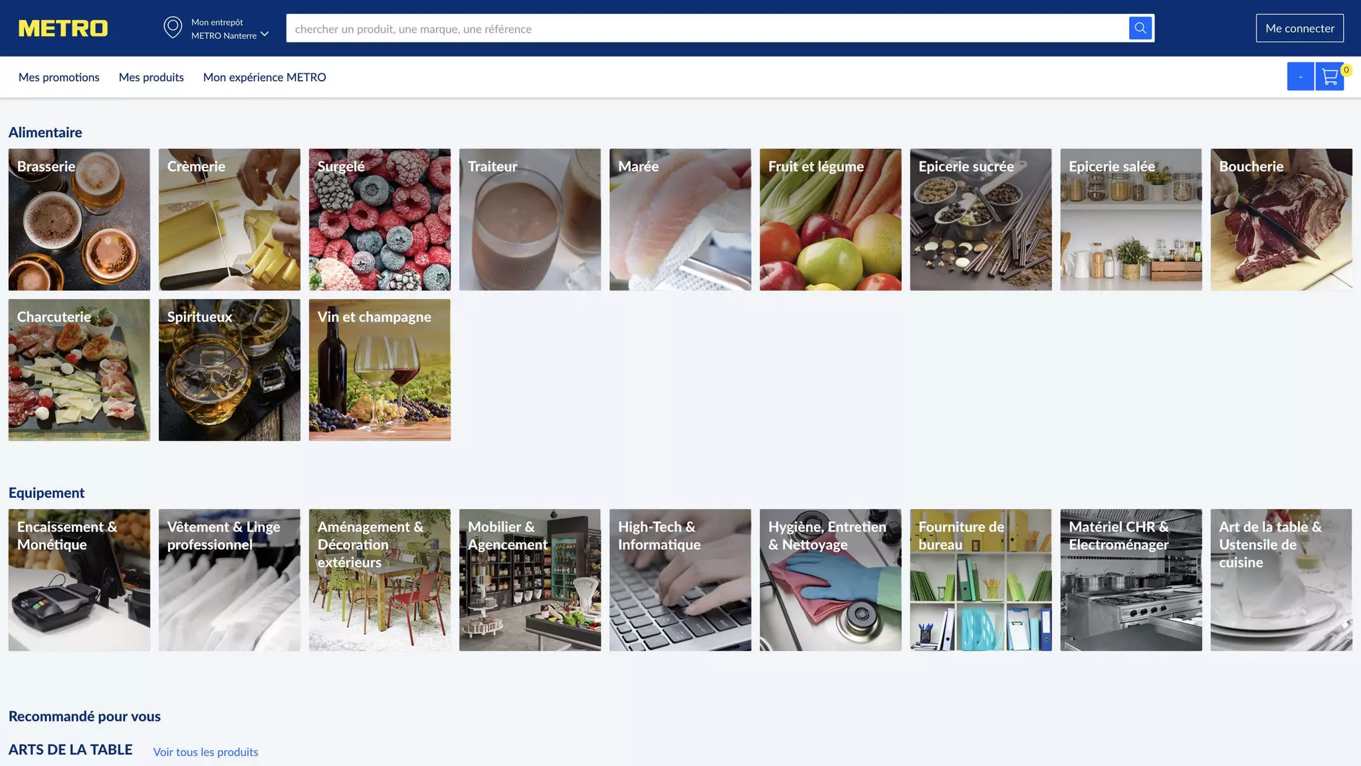Follow the Voir tous les produits link
Screen dimensions: 1361x766
point(206,752)
